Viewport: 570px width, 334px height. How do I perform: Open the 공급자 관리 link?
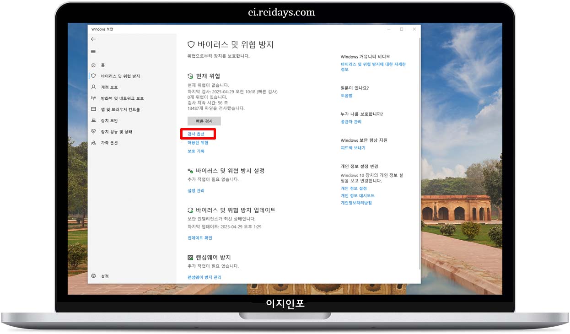click(x=351, y=122)
